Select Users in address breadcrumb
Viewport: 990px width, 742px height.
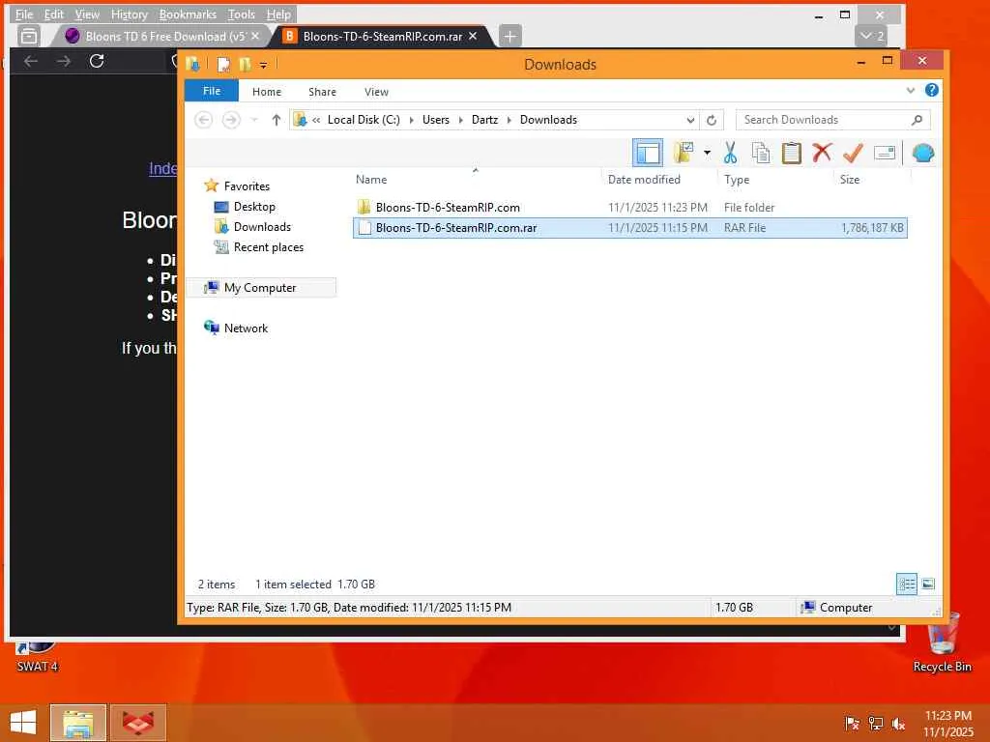click(x=436, y=120)
